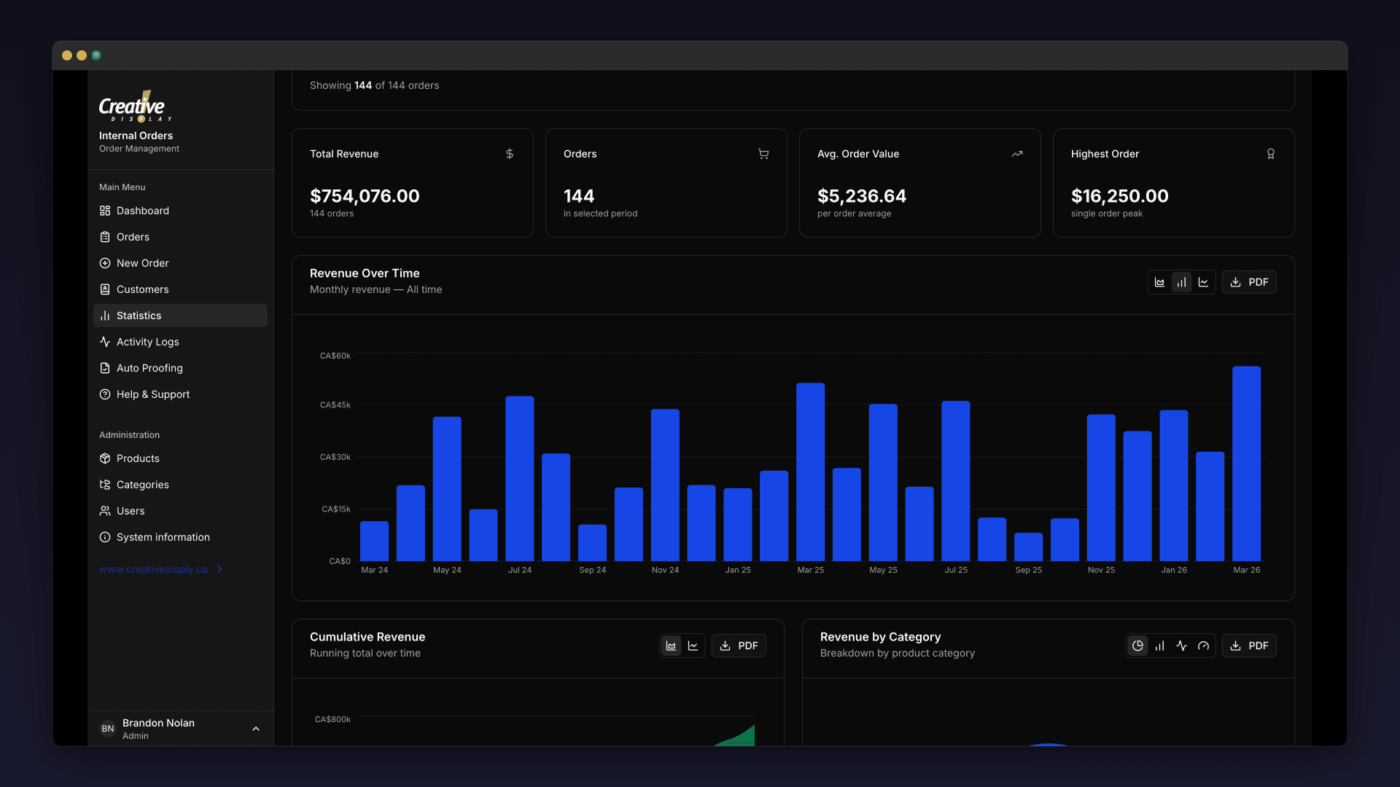Screen dimensions: 1400x787
Task: Go to the Customers section
Action: 143,289
